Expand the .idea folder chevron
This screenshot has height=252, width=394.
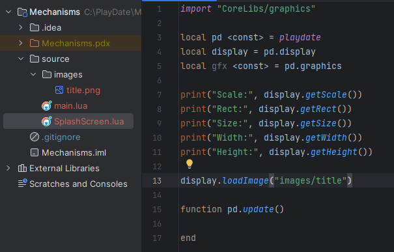(21, 27)
